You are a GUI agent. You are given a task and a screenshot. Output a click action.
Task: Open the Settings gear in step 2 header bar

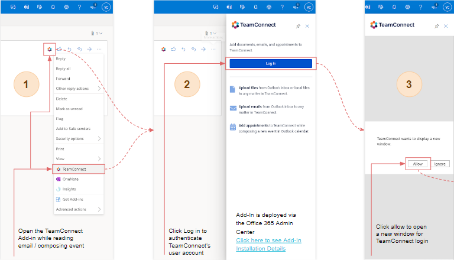coord(269,7)
